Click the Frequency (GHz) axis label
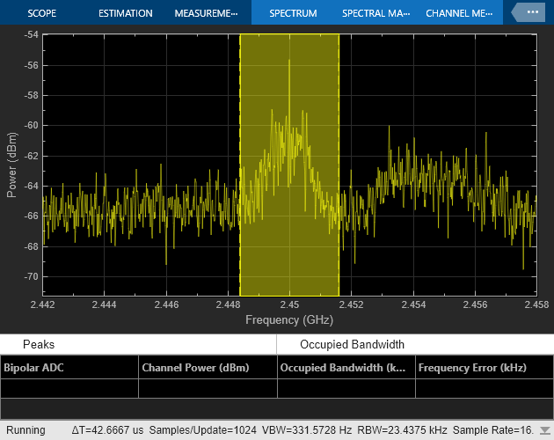The image size is (554, 440). click(x=289, y=319)
